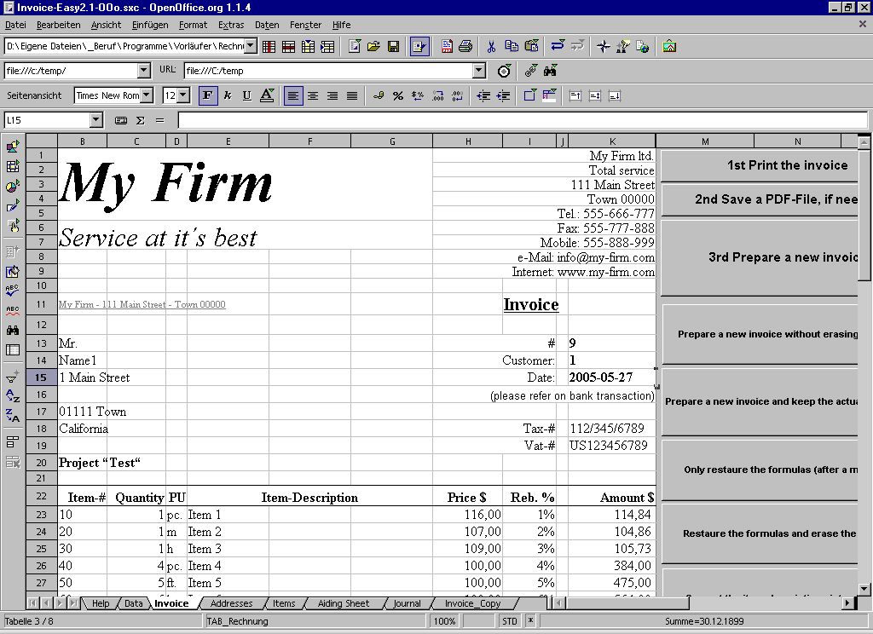Toggle the Edit File mode icon
The width and height of the screenshot is (873, 634).
[x=419, y=47]
